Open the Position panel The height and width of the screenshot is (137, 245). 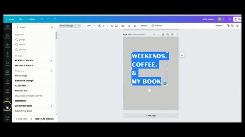point(219,25)
